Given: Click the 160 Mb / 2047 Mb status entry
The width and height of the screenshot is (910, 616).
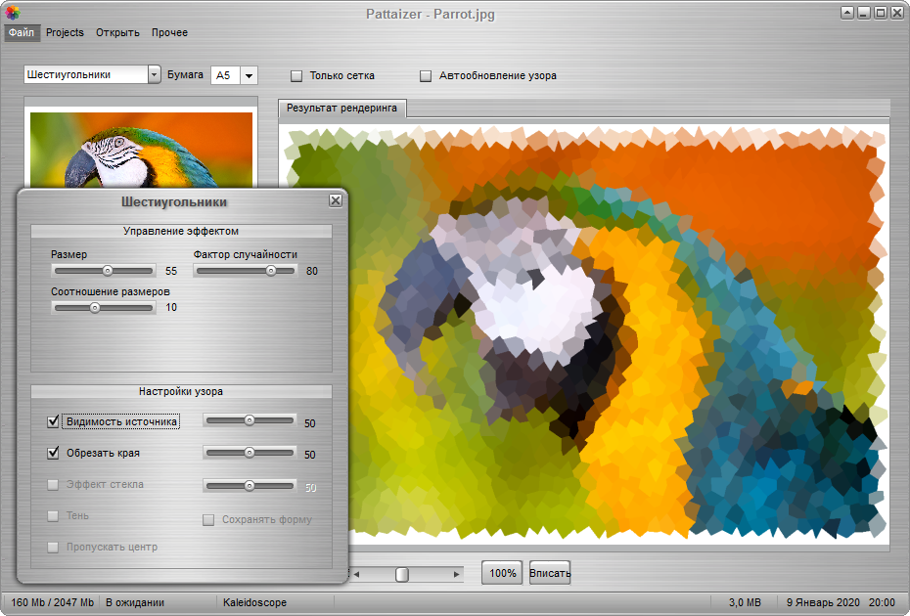Looking at the screenshot, I should 52,602.
